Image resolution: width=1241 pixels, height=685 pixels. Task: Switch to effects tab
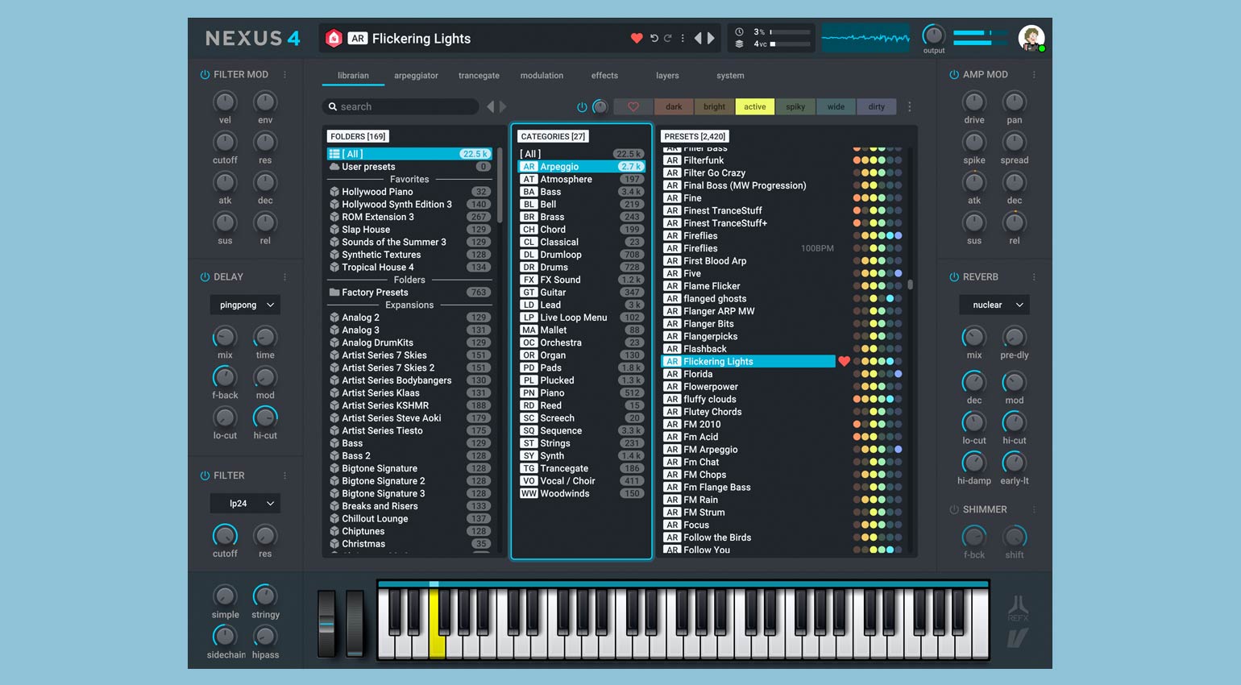click(x=604, y=76)
